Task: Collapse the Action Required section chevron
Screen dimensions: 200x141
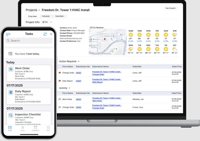Action: tap(78, 61)
